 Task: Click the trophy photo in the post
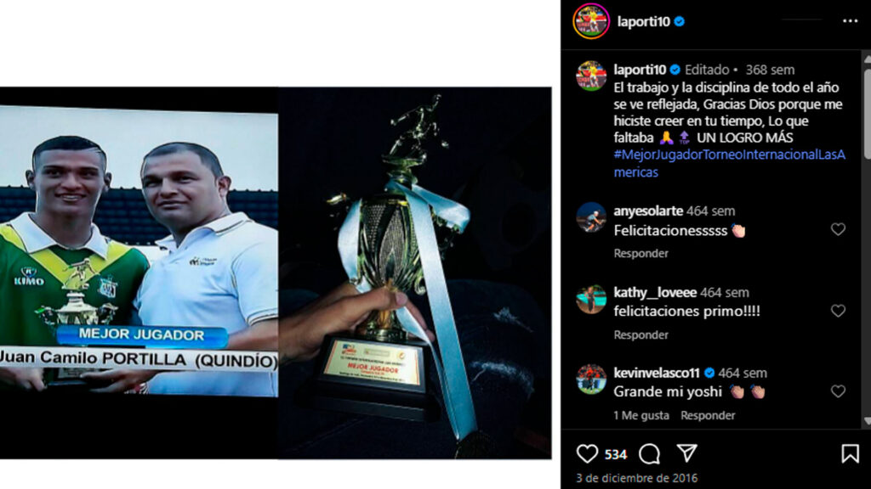[x=415, y=273]
